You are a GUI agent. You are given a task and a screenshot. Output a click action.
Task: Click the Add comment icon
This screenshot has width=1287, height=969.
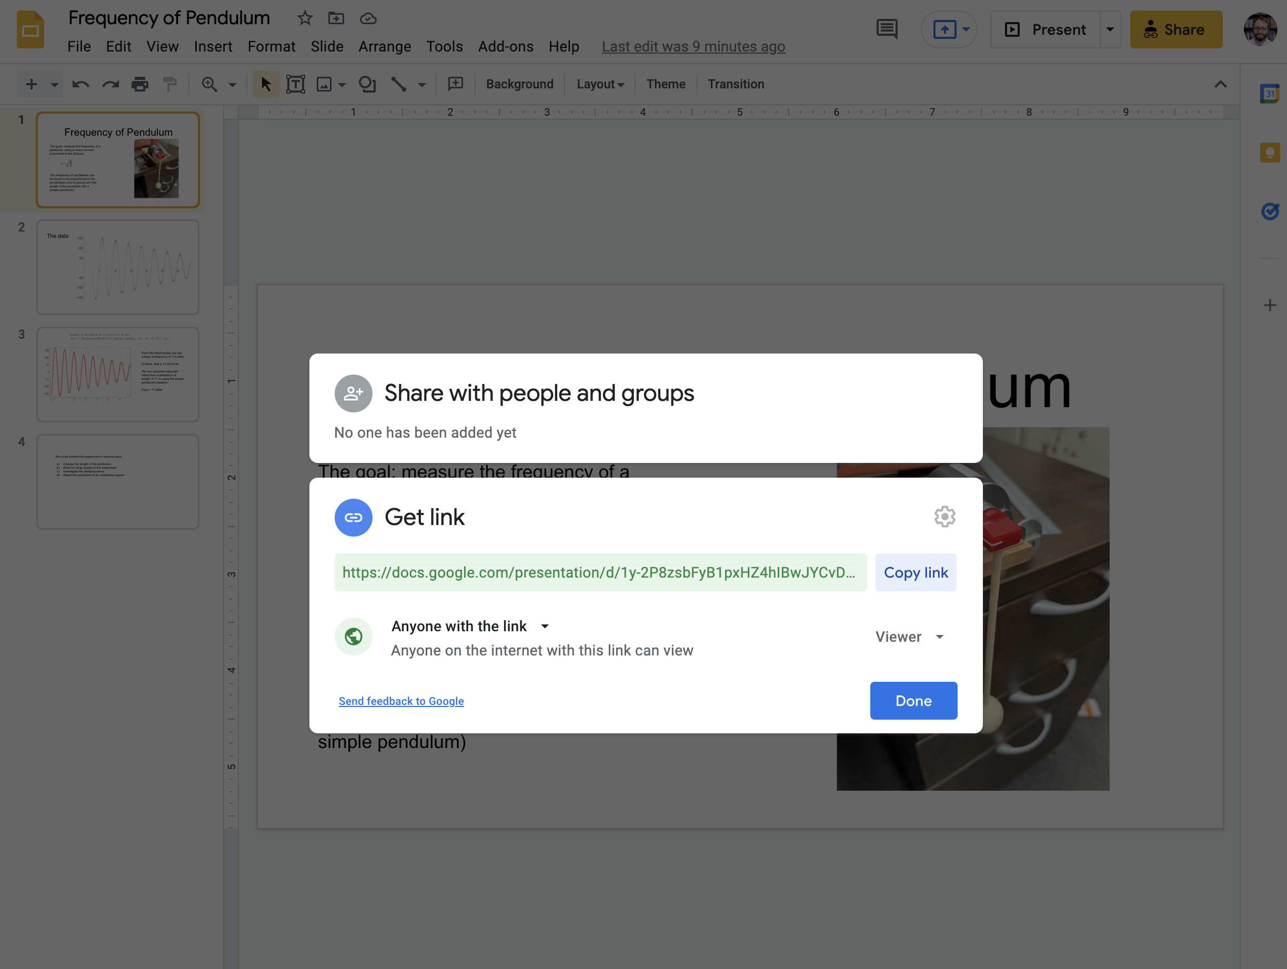click(x=456, y=84)
